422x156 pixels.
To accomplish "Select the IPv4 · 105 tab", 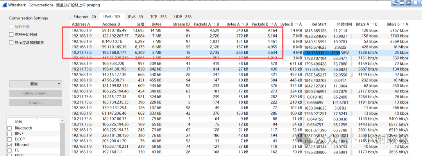I will pyautogui.click(x=112, y=17).
